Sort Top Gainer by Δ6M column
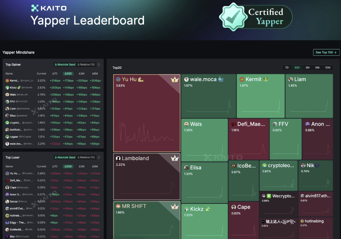The width and height of the screenshot is (341, 239). pyautogui.click(x=95, y=74)
